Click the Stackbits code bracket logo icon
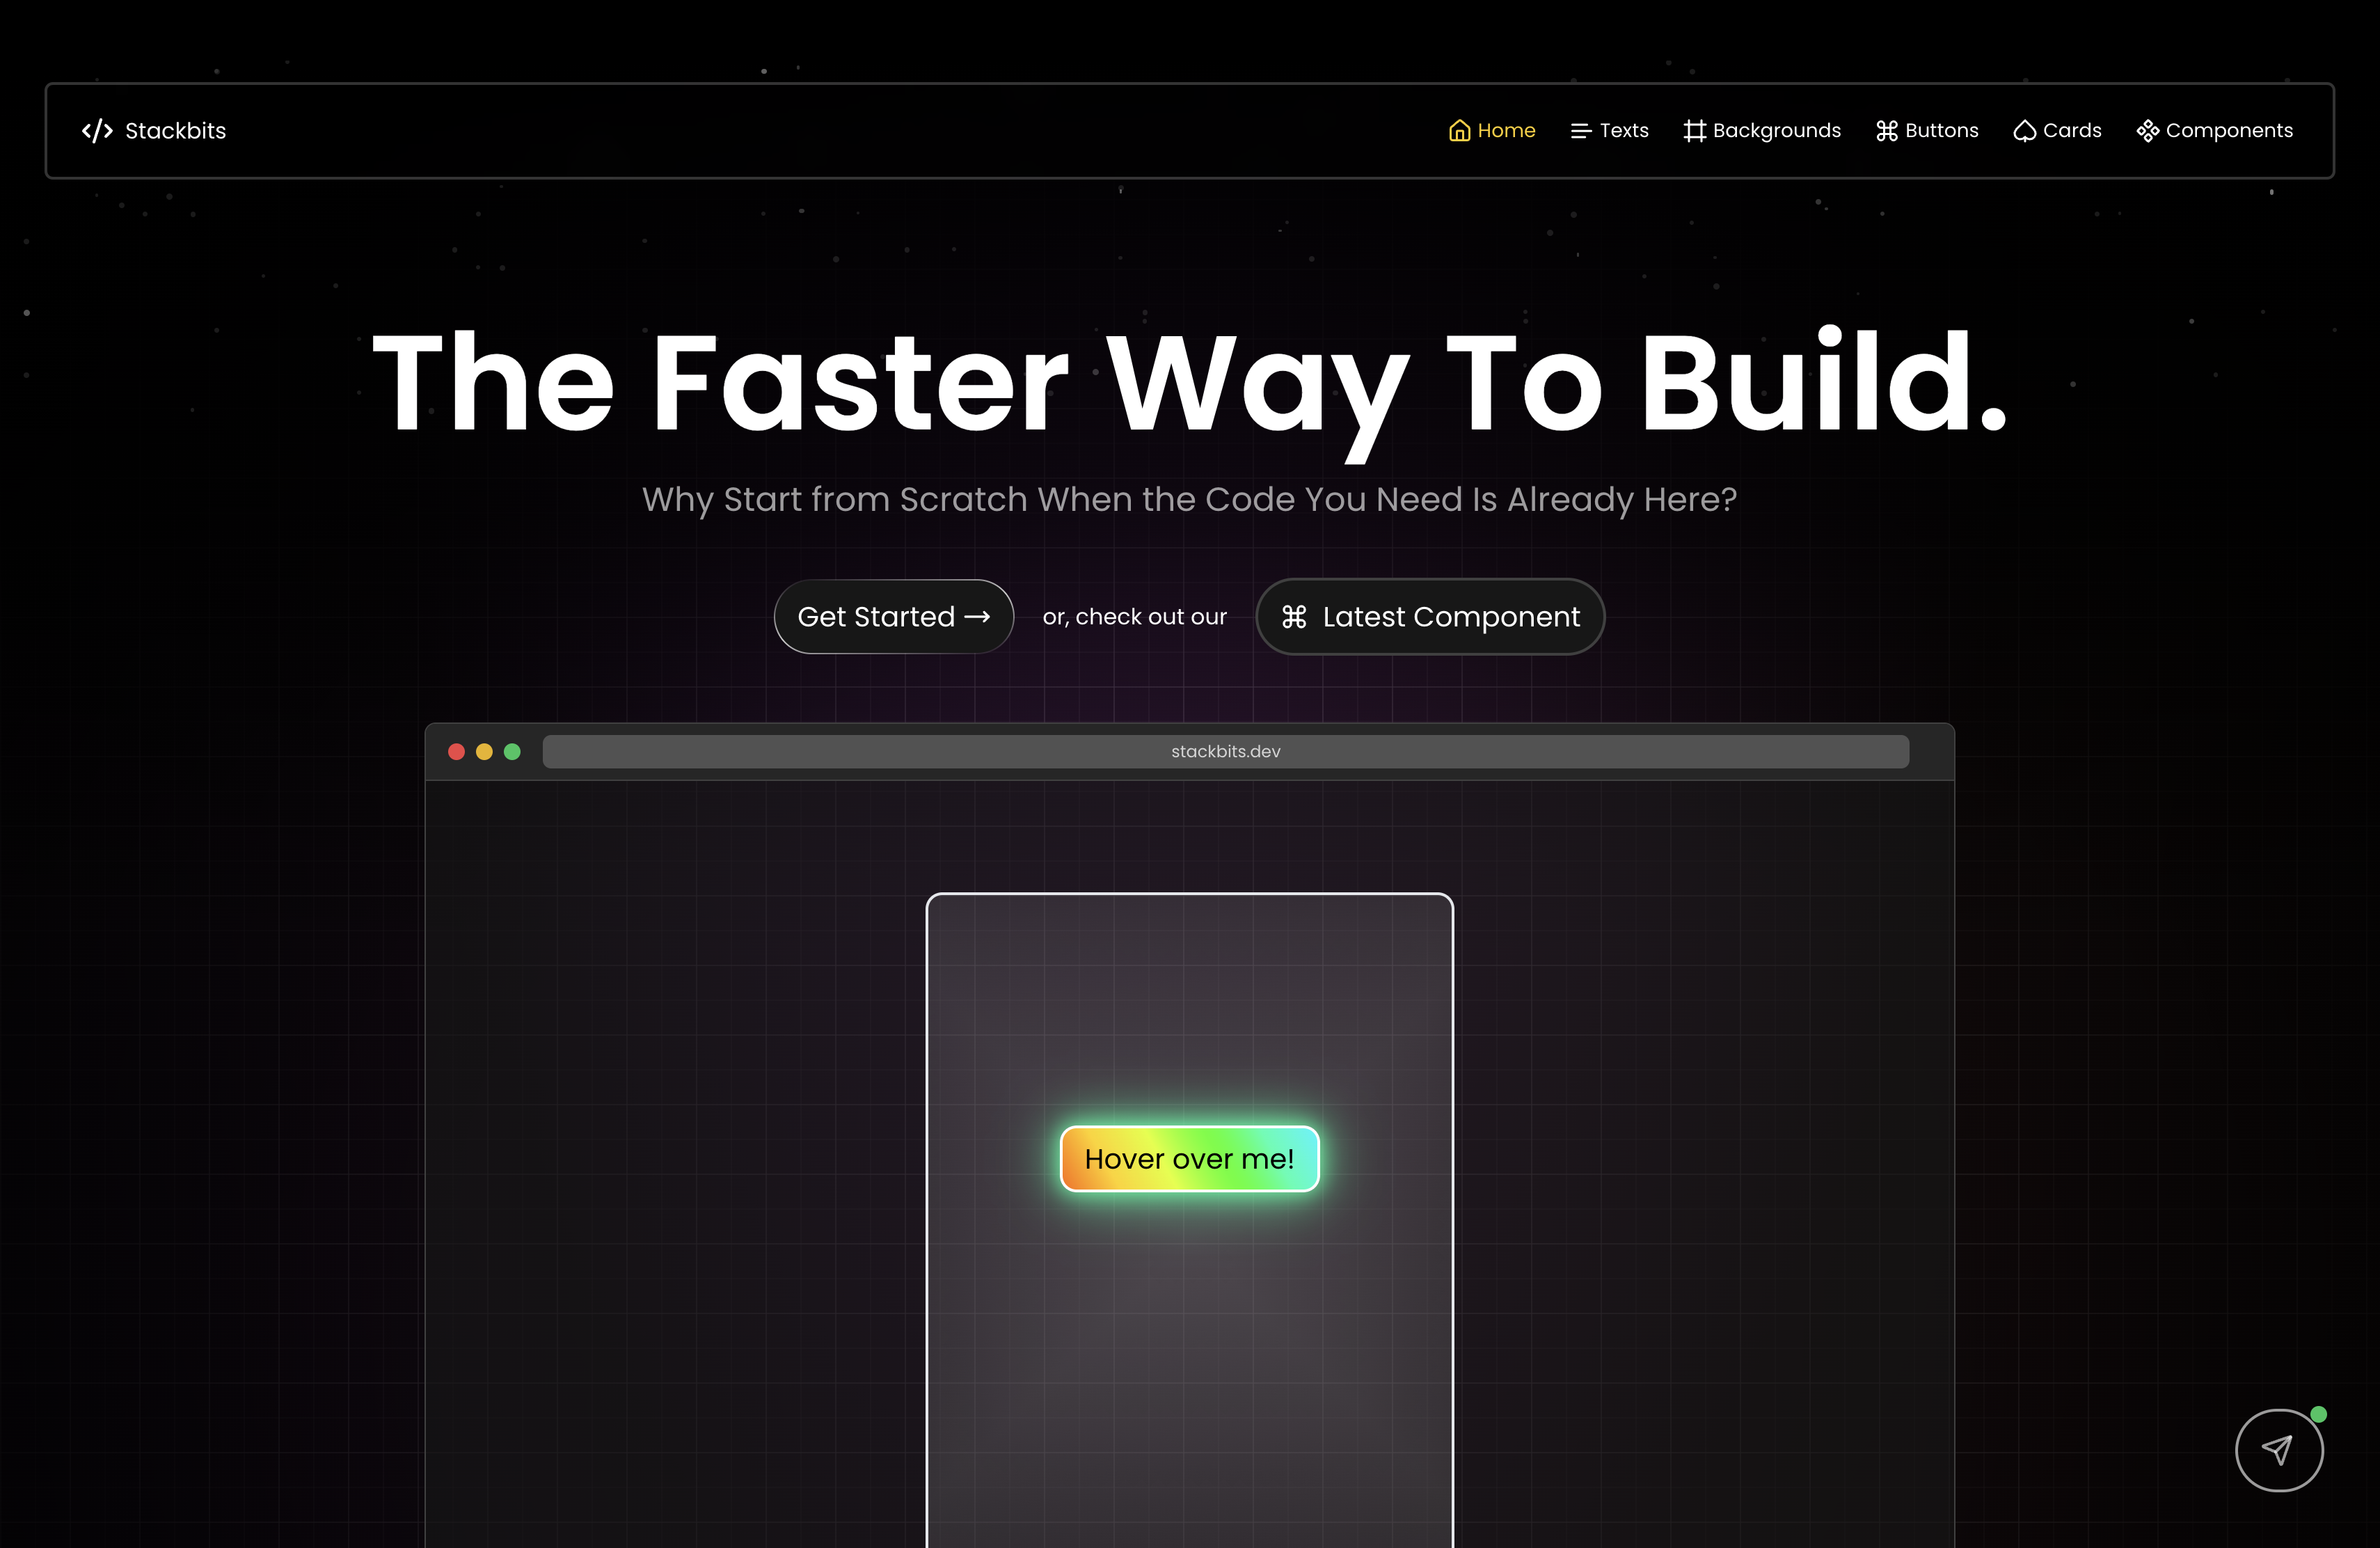2380x1548 pixels. pos(97,131)
